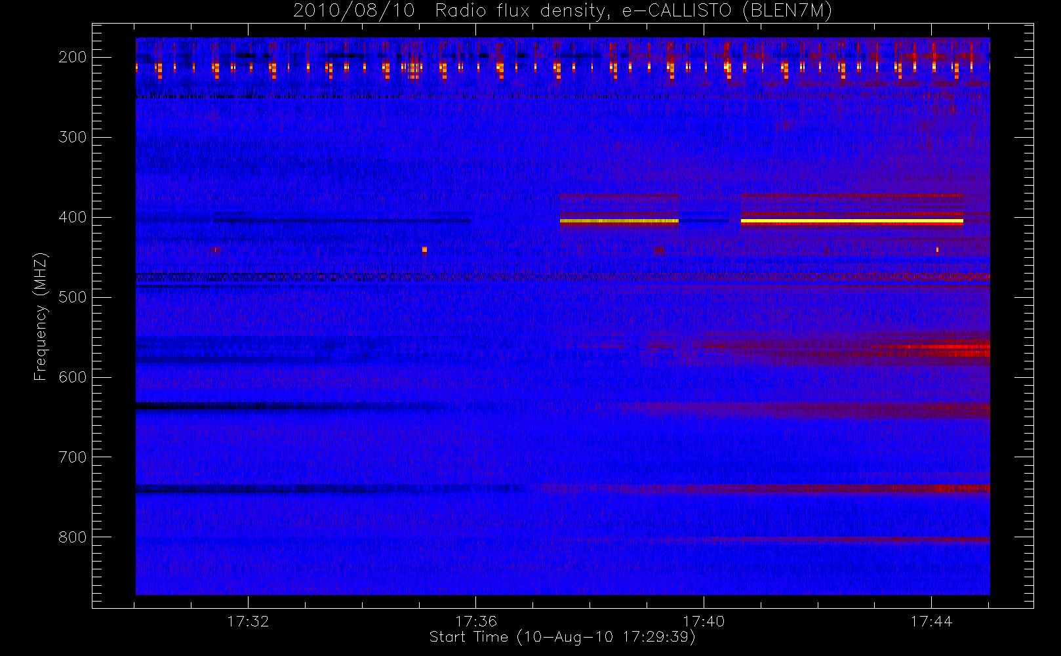The image size is (1061, 656).
Task: Click the orange spot near 450 MHz at 17:35
Action: [424, 249]
